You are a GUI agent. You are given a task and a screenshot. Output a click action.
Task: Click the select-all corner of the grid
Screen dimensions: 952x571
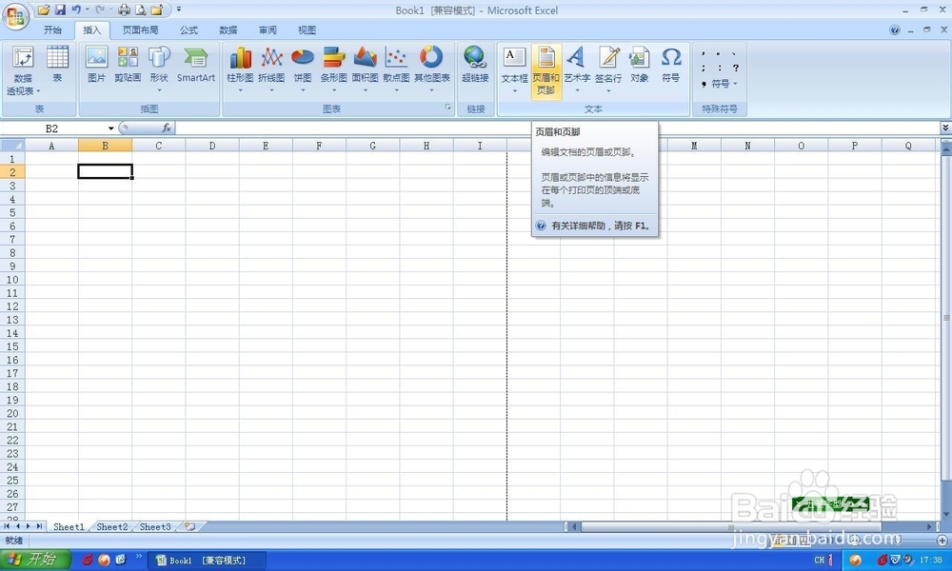12,145
